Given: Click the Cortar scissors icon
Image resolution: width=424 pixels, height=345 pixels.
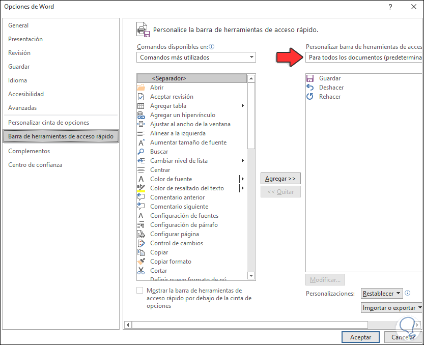Looking at the screenshot, I should click(x=141, y=271).
